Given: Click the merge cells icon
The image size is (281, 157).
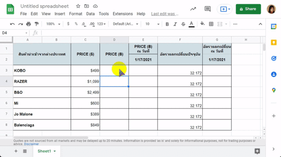Looking at the screenshot, I should coord(220,24).
